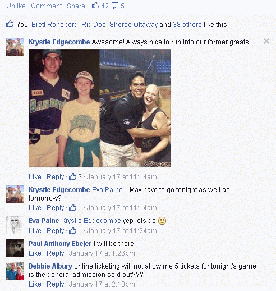Click Comment link at the top
276x291 pixels.
click(47, 6)
